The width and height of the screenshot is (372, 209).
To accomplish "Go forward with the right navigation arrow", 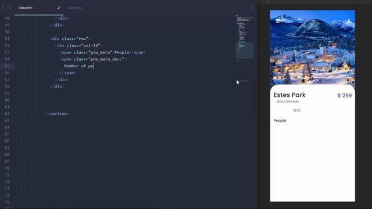I will (x=10, y=8).
